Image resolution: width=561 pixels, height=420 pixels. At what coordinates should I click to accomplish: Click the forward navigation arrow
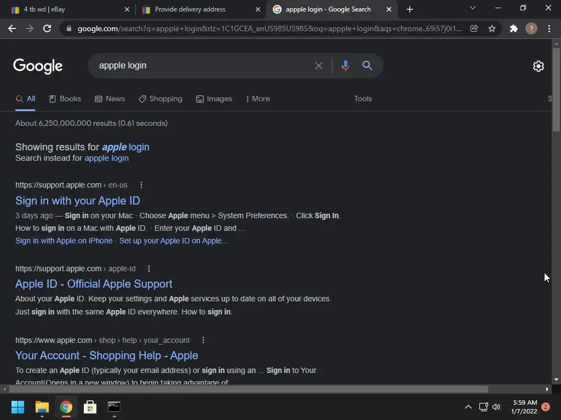pos(30,28)
